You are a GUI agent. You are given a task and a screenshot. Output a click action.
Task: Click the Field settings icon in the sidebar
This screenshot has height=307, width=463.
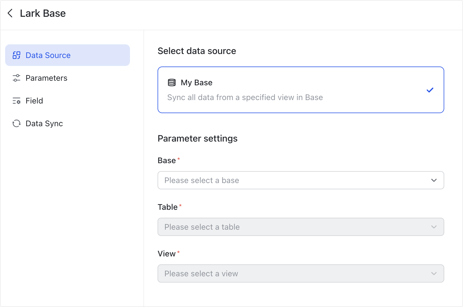click(x=16, y=101)
